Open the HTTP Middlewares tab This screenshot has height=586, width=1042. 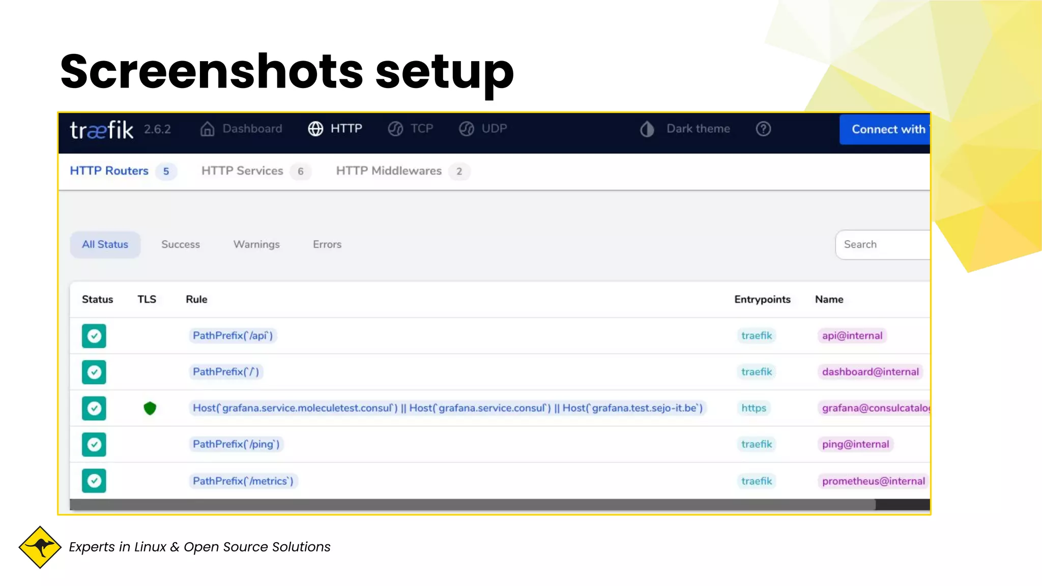point(389,171)
